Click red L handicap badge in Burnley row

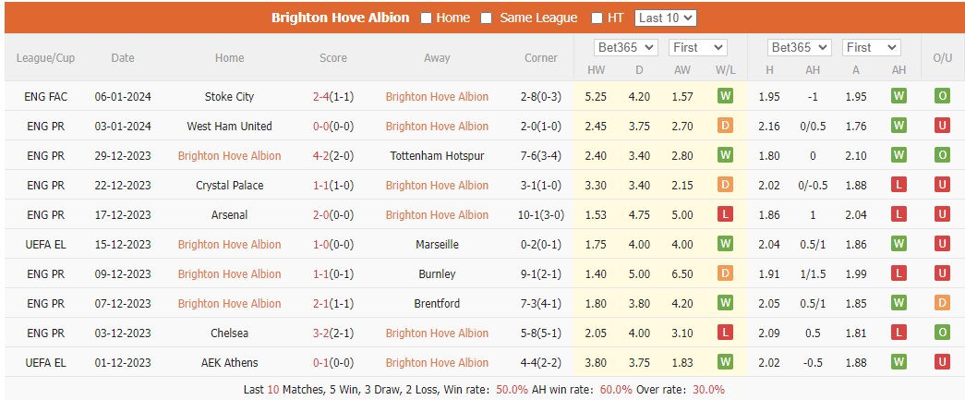[899, 273]
